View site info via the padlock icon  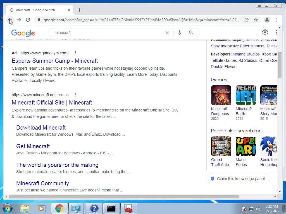click(x=39, y=20)
